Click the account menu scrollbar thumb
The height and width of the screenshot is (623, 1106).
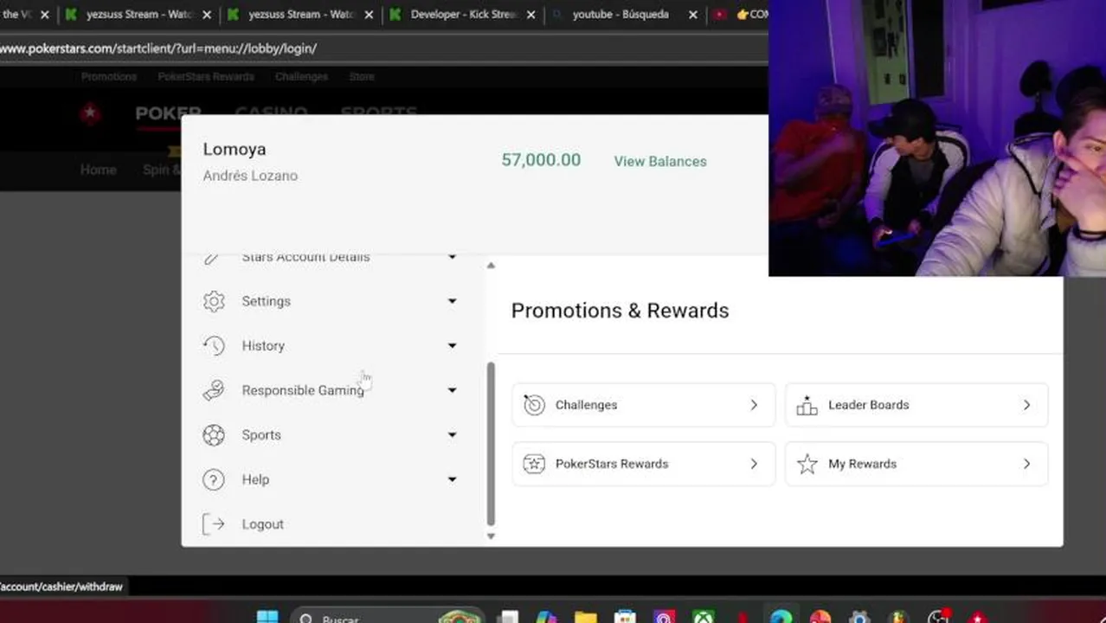(491, 444)
